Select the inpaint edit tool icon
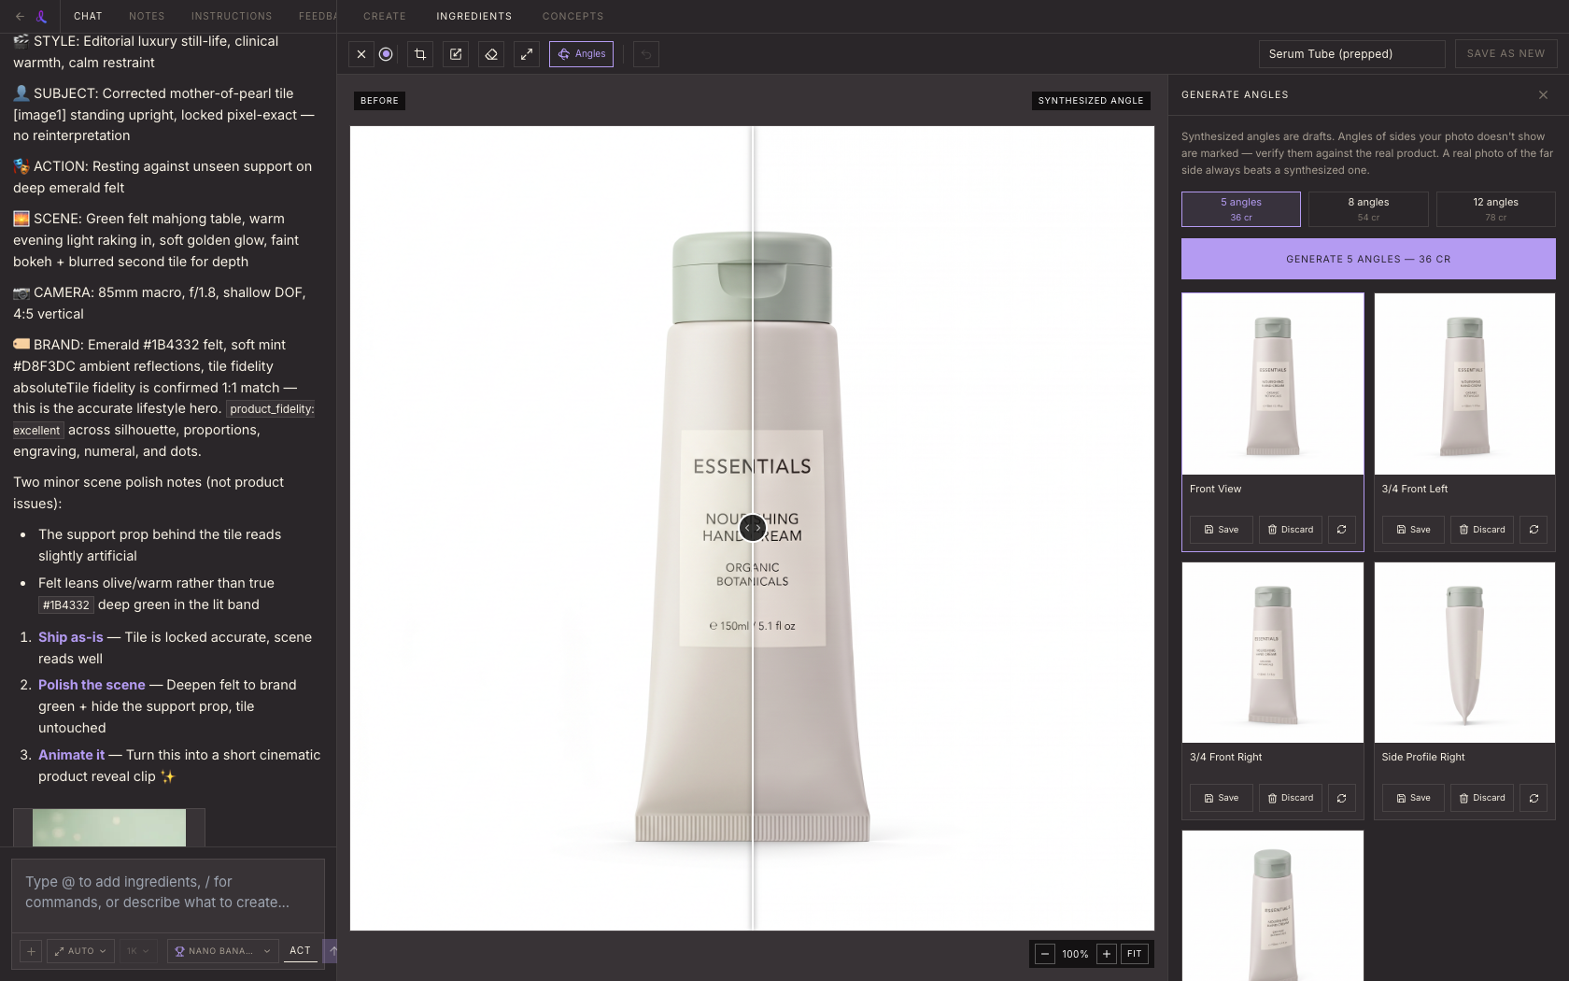Screen dimensions: 1569x981 (x=456, y=54)
